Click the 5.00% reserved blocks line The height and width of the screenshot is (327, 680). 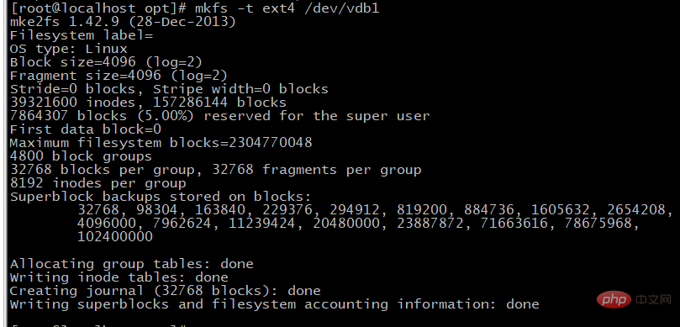click(219, 116)
